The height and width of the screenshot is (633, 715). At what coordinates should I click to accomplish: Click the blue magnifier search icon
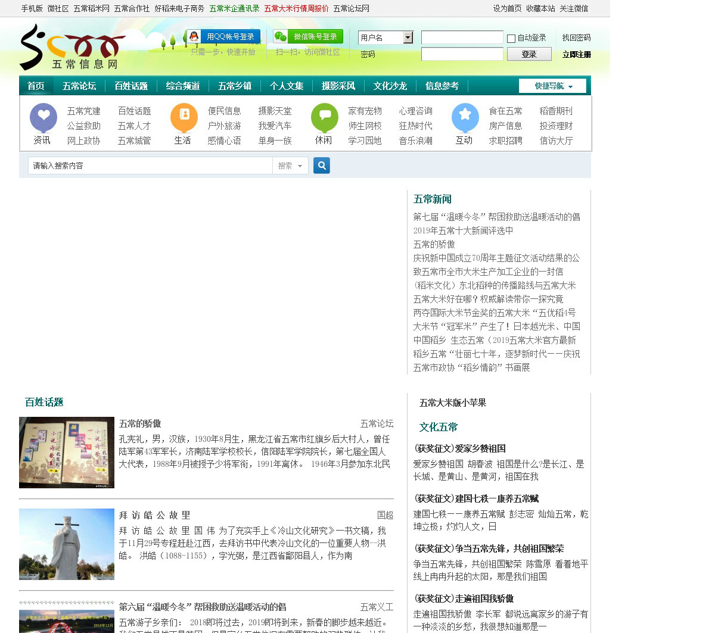[x=322, y=166]
